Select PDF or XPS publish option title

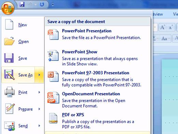coord(73,115)
